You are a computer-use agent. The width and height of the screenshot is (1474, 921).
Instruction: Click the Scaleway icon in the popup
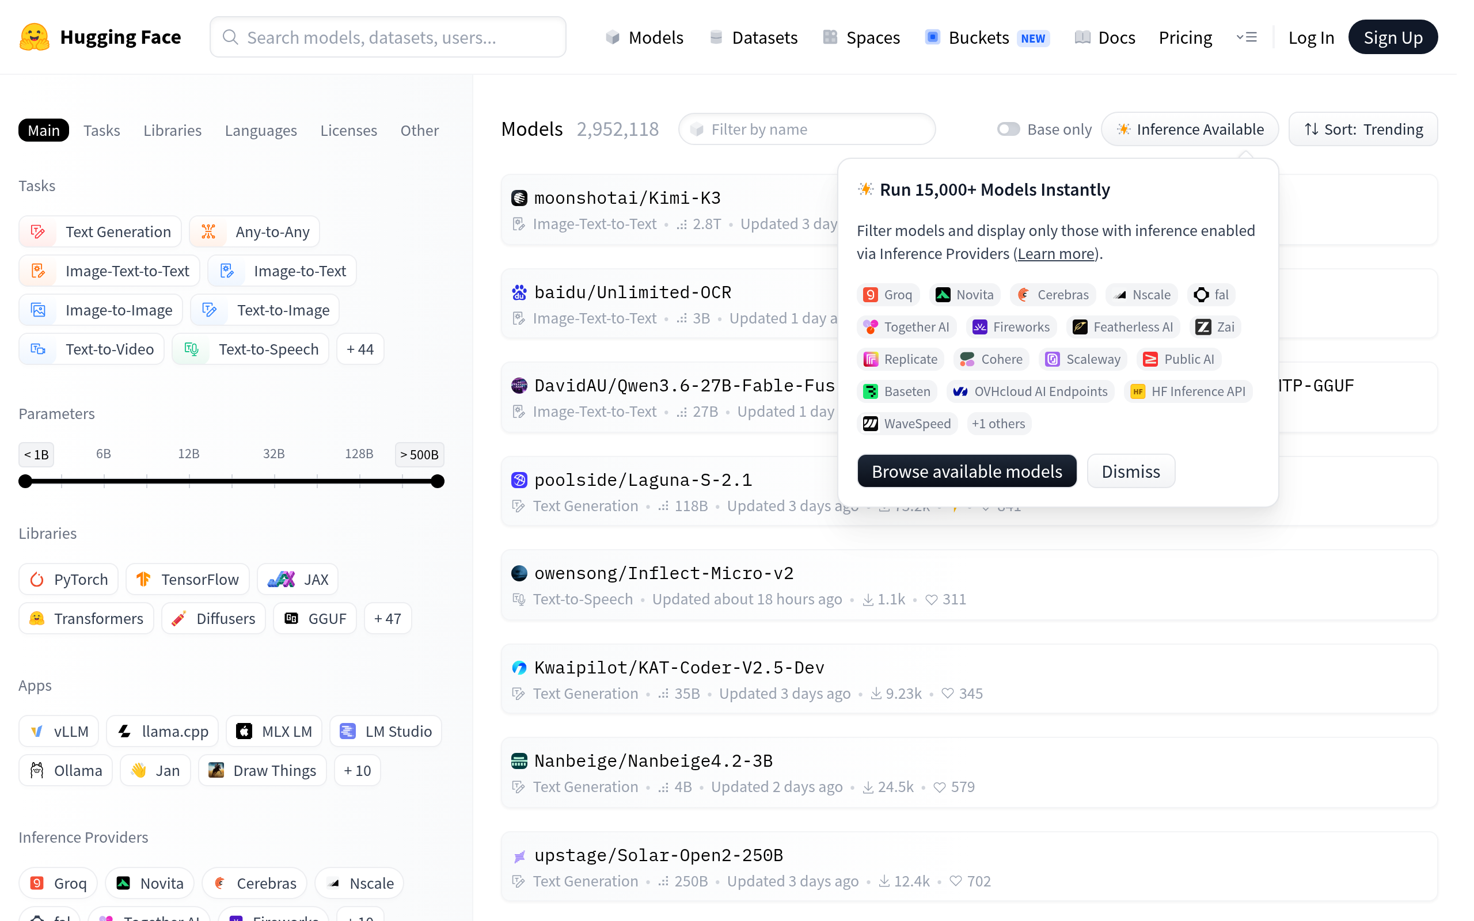tap(1053, 359)
